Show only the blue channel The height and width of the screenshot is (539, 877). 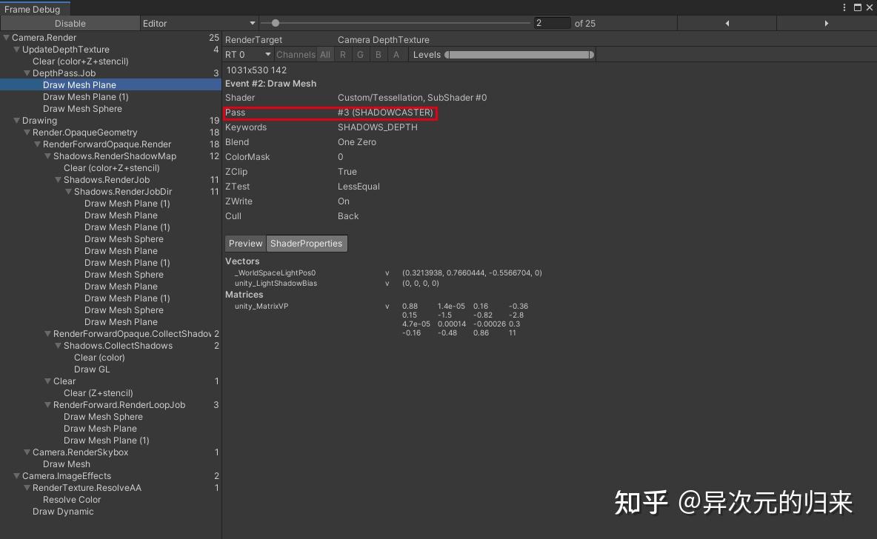[378, 54]
